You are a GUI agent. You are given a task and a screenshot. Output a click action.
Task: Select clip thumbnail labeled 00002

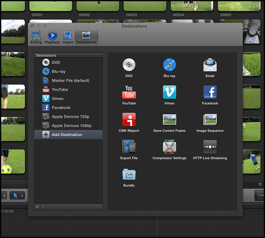(98, 6)
